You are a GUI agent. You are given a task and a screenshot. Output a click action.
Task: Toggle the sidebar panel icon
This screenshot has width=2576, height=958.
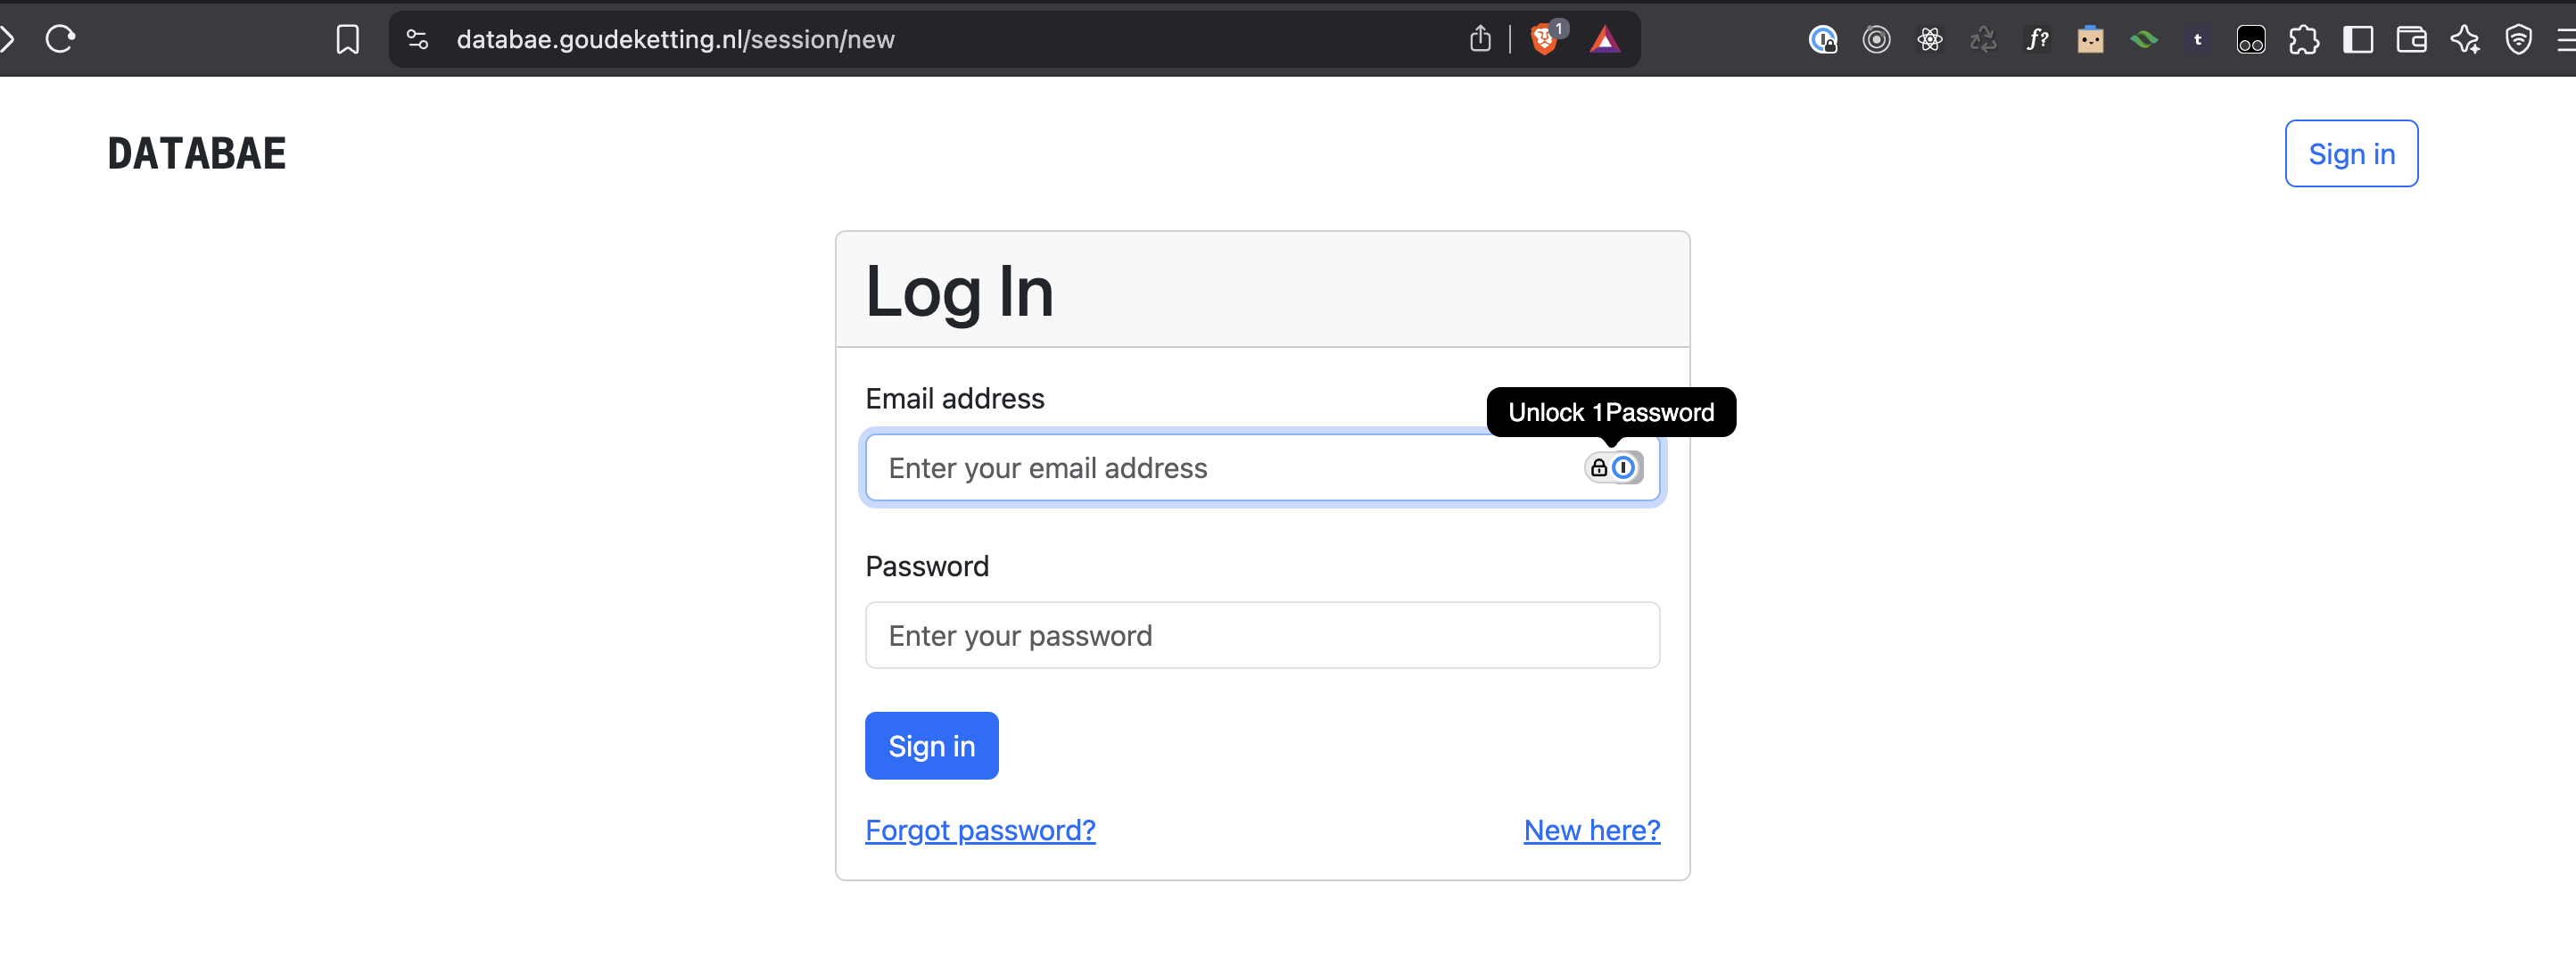coord(2359,39)
